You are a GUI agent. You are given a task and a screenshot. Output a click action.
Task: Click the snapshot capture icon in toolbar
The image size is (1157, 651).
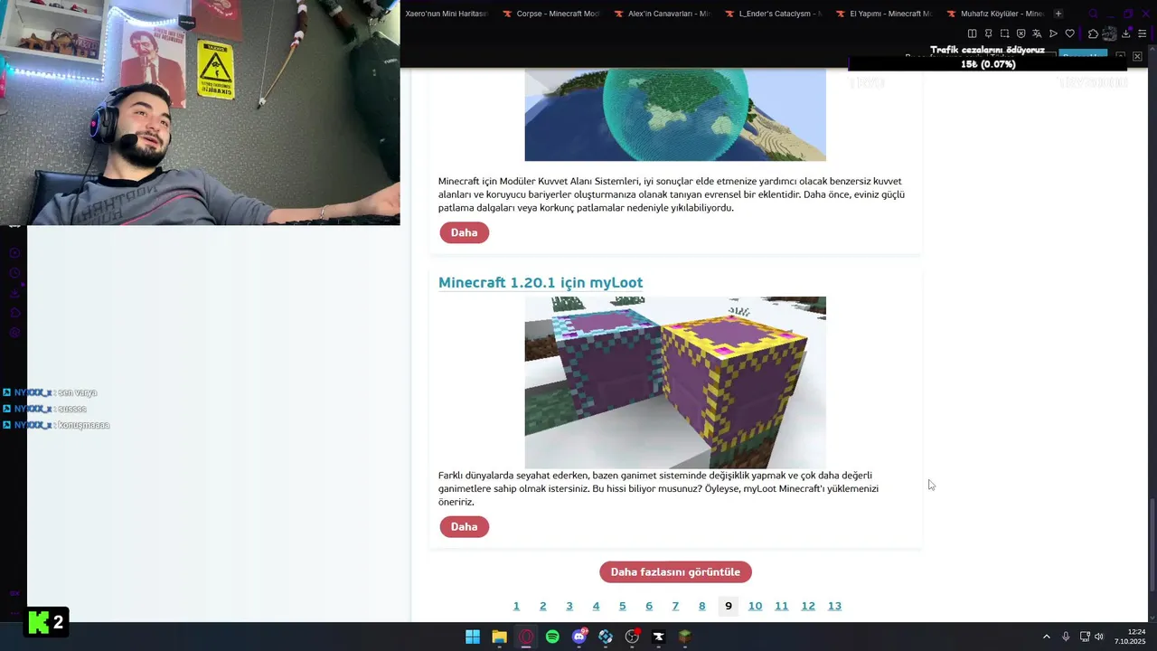coord(1004,33)
